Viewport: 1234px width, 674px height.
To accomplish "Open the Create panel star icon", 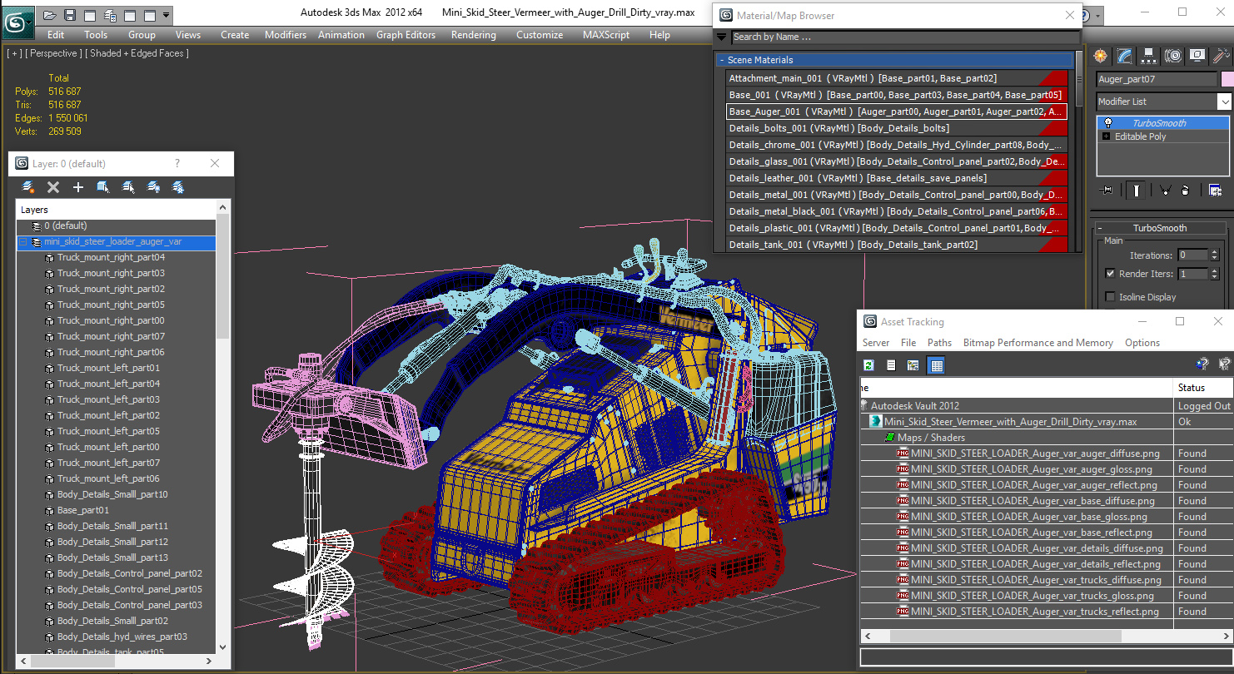I will 1101,56.
